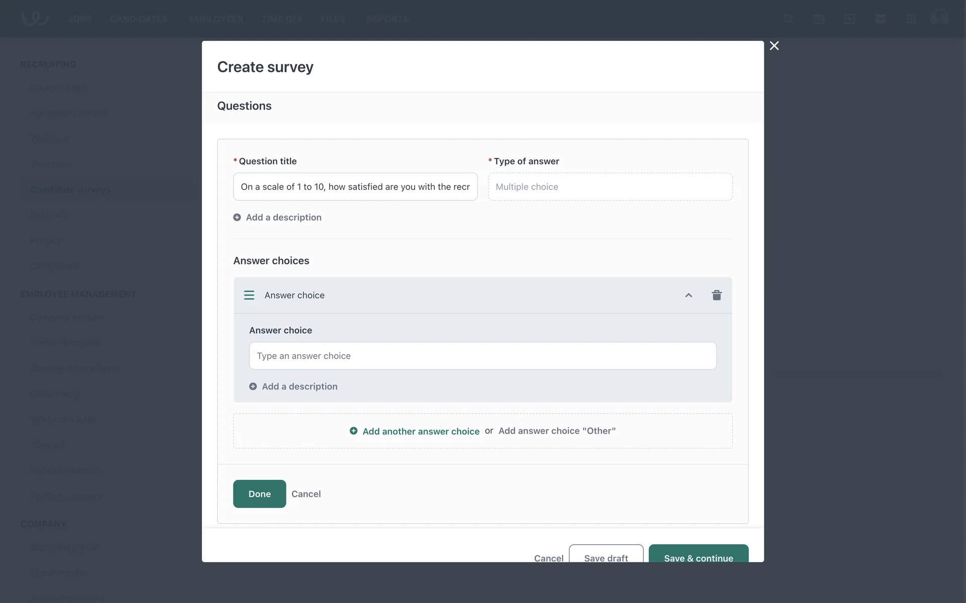966x603 pixels.
Task: Click plus icon for answer choice description
Action: [253, 386]
